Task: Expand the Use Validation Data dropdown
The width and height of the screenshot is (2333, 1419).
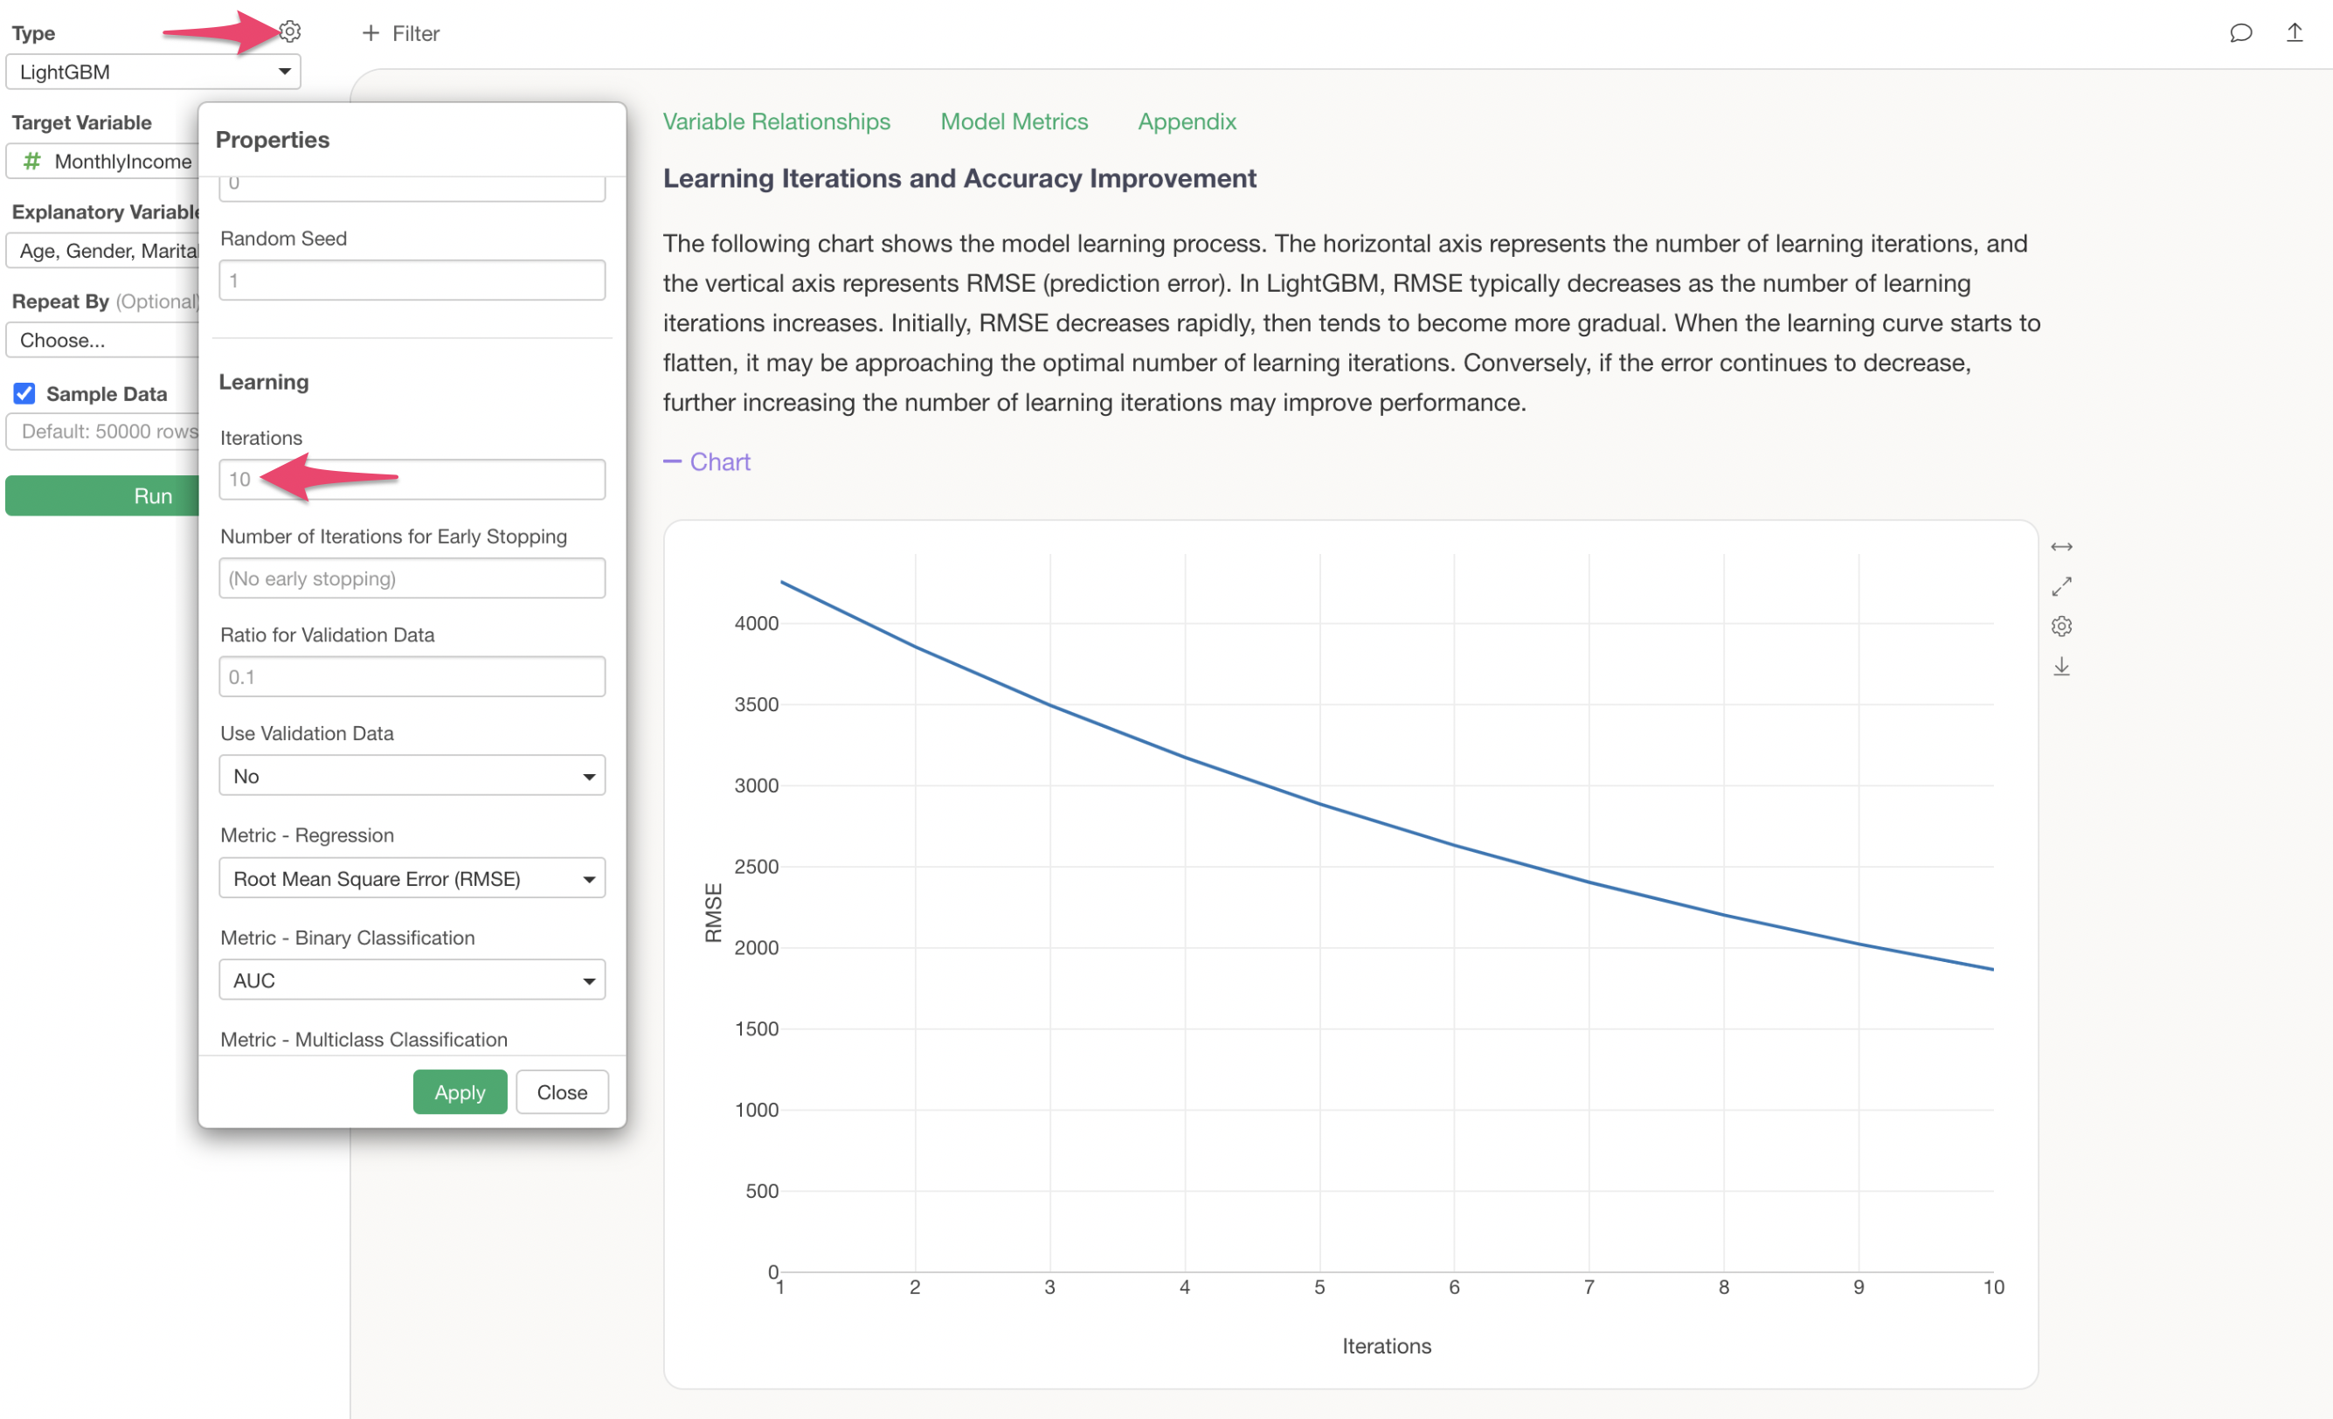Action: [411, 776]
